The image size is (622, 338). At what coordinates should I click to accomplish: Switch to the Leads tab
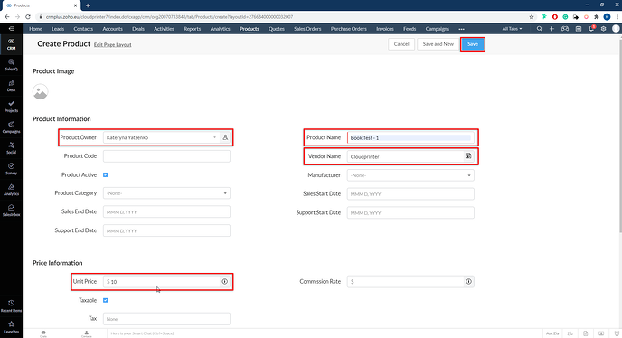click(x=58, y=29)
